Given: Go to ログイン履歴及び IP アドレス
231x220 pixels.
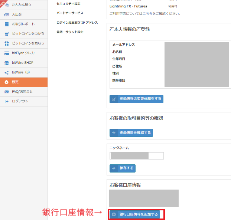Looking at the screenshot, I should tap(77, 23).
